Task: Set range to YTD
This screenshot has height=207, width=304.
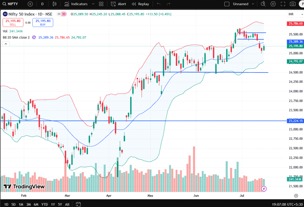Action: (x=45, y=204)
